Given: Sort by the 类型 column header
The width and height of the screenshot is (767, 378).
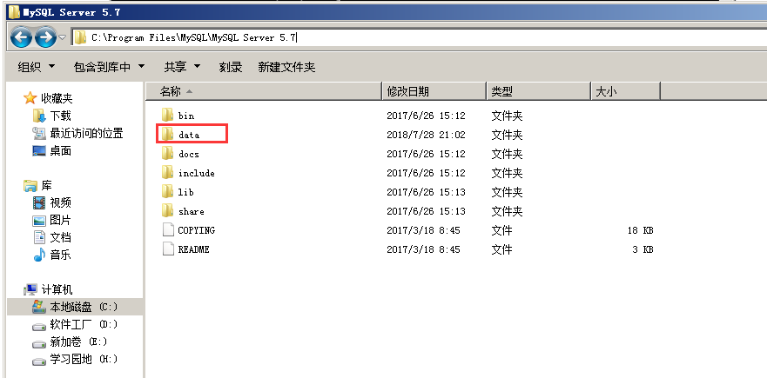Looking at the screenshot, I should (x=538, y=91).
